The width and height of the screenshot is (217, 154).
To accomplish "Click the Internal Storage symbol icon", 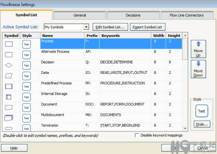I will (x=9, y=97).
